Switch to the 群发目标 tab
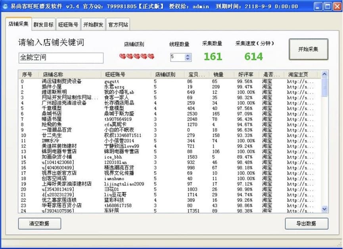 [x=44, y=25]
